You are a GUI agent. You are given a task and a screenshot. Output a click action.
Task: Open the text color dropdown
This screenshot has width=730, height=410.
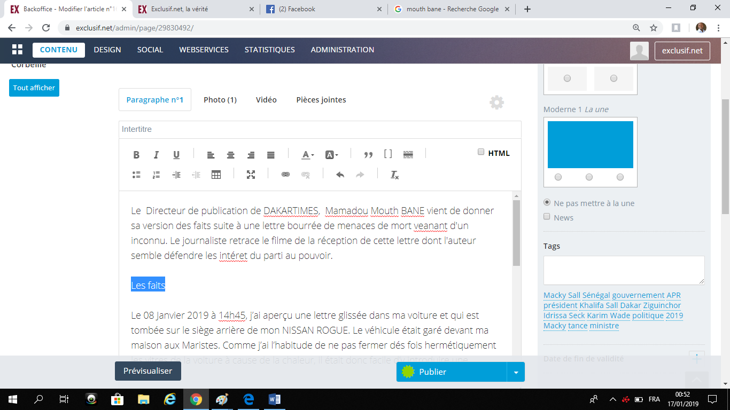pyautogui.click(x=308, y=155)
